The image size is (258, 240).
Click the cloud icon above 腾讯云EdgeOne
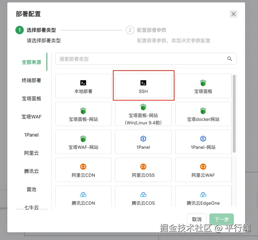pyautogui.click(x=203, y=195)
